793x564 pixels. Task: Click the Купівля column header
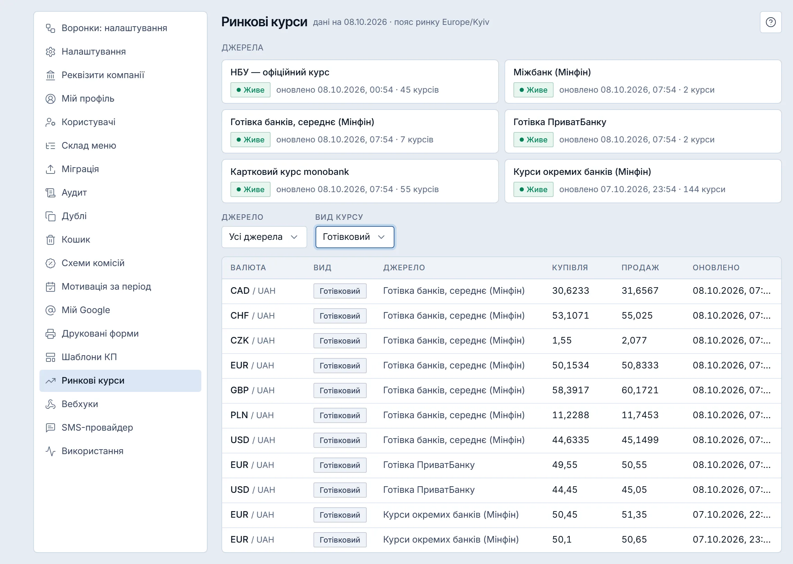click(570, 267)
